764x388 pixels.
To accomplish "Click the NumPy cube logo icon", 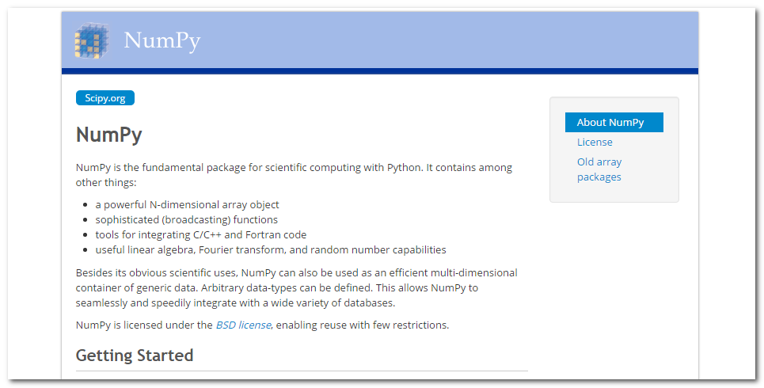I will point(92,40).
